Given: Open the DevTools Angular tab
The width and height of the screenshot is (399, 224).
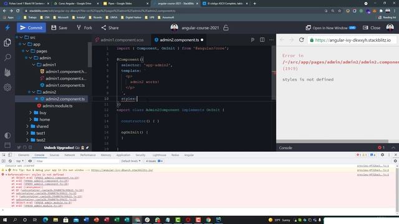Looking at the screenshot, I should click(189, 155).
